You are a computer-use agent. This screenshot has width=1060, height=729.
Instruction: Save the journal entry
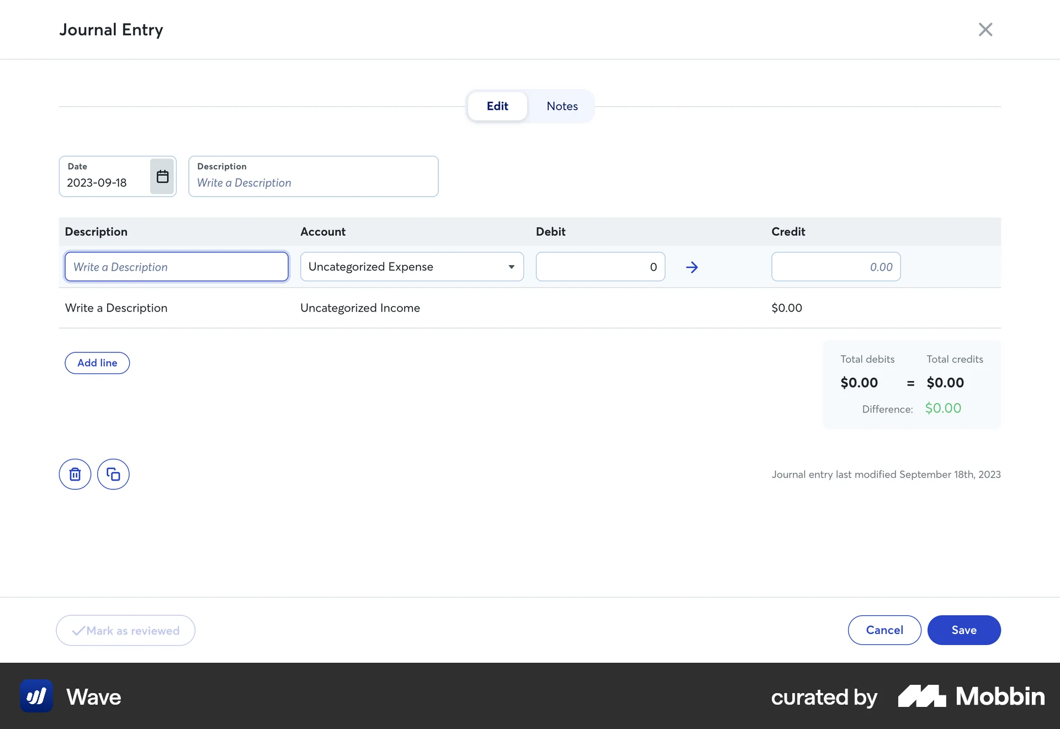pos(963,630)
